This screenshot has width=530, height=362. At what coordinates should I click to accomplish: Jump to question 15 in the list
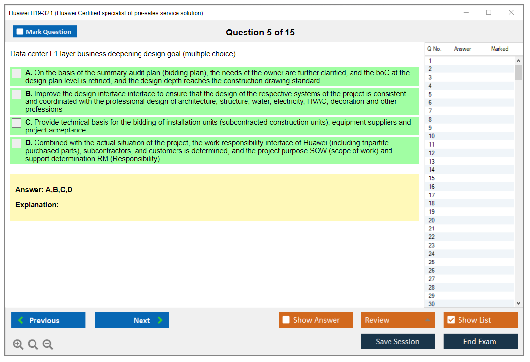coord(432,178)
